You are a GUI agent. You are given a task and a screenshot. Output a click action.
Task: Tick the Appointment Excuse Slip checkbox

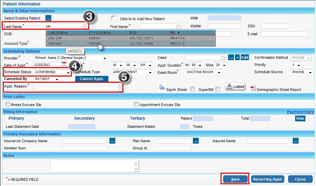click(x=136, y=104)
